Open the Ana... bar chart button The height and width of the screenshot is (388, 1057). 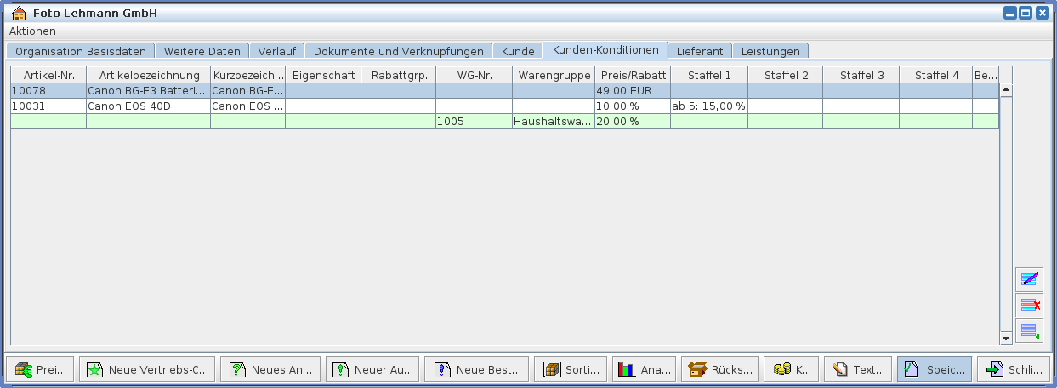[644, 369]
